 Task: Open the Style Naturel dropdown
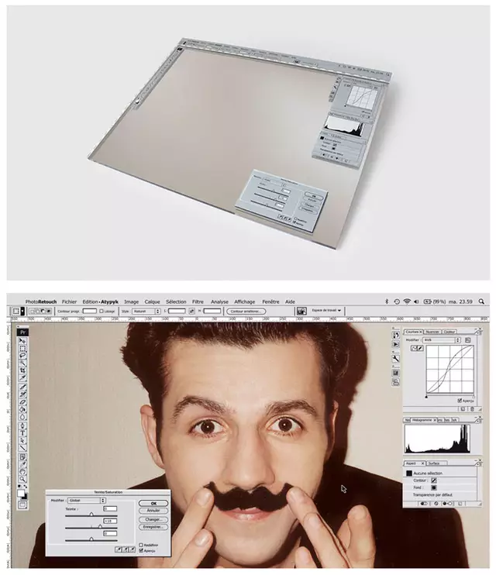(x=146, y=311)
